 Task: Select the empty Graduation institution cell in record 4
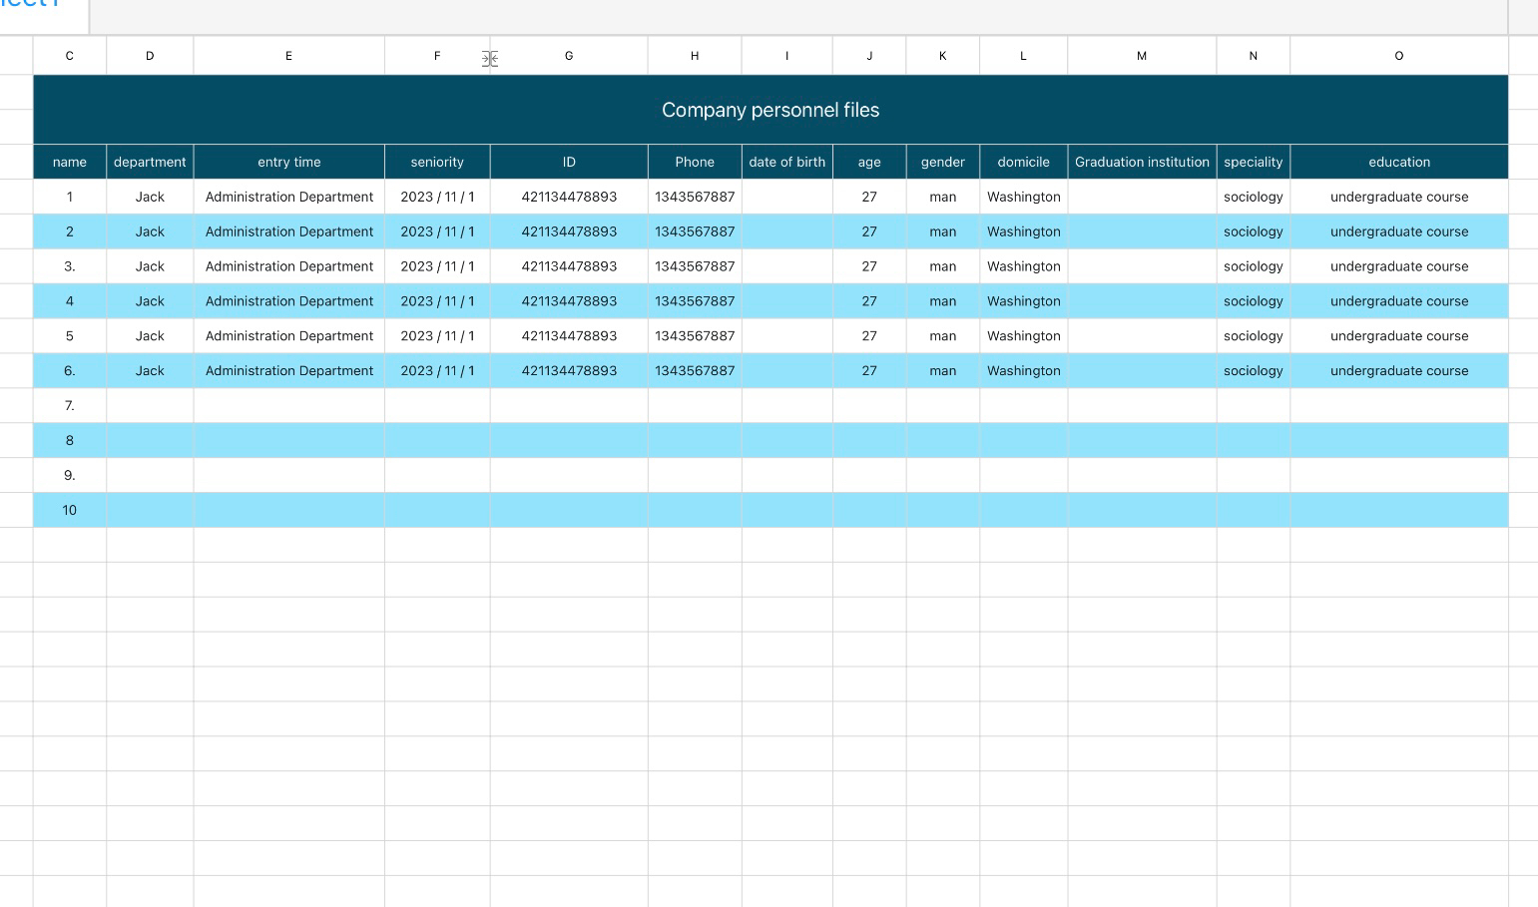pos(1142,301)
